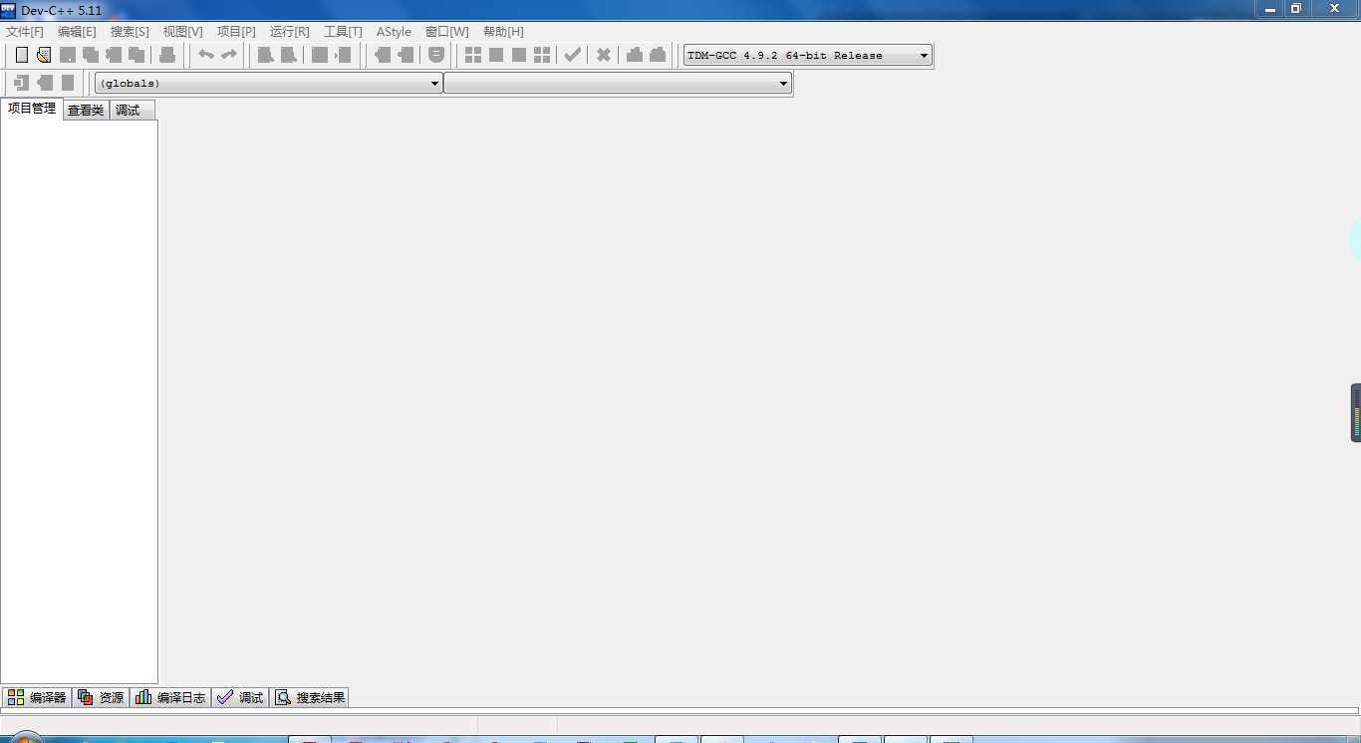Switch to the 项目管理 sidebar tab
The image size is (1361, 743).
pos(32,109)
